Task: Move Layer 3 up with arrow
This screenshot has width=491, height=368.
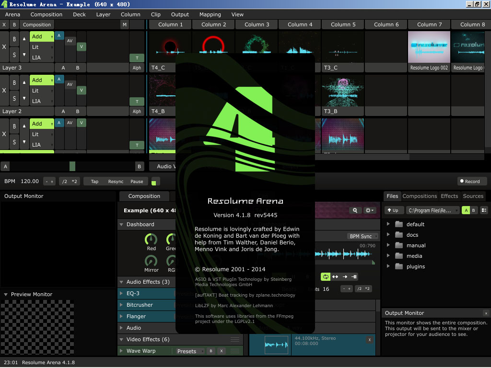Action: click(x=24, y=39)
